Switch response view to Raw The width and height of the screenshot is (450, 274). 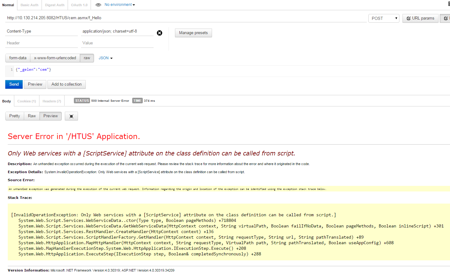pyautogui.click(x=32, y=116)
